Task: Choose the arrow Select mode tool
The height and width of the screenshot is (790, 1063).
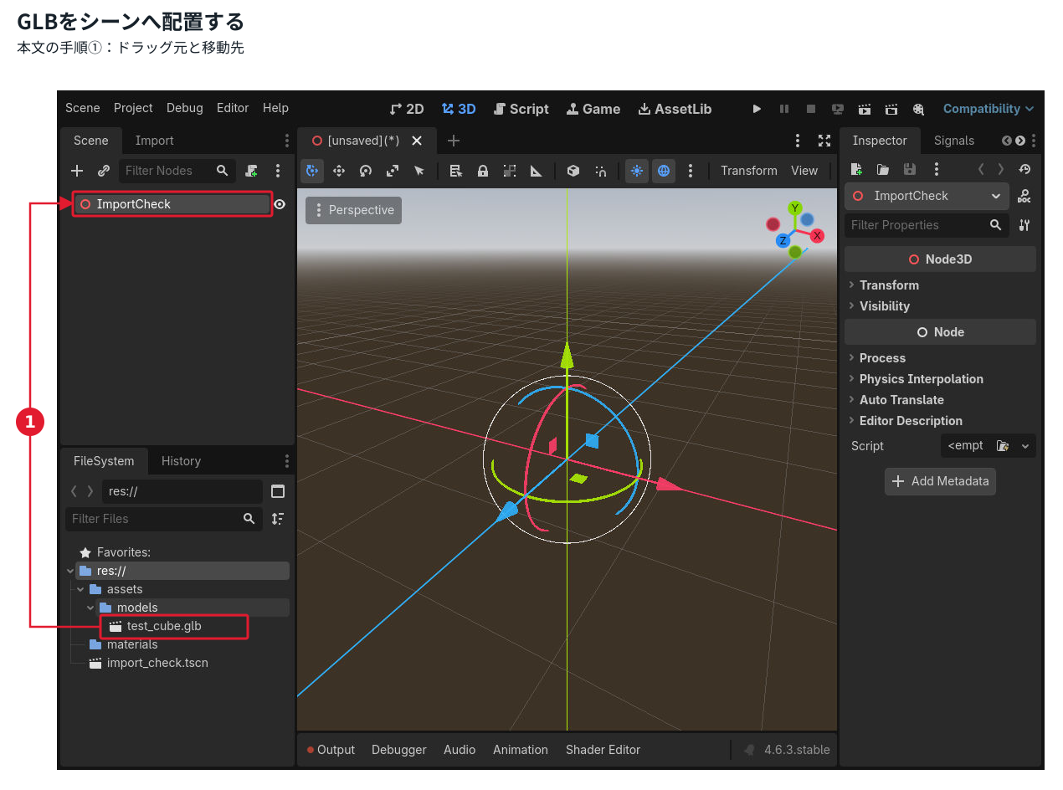Action: coord(419,171)
